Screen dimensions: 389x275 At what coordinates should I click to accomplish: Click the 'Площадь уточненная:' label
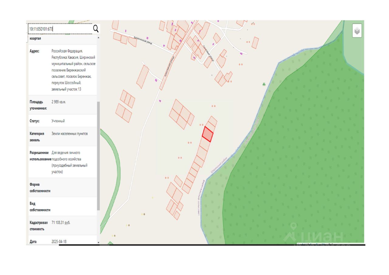point(38,105)
